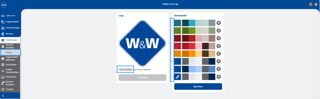Pick the large orange primary swatch
Screen dimensions: 320x99
tap(177, 54)
